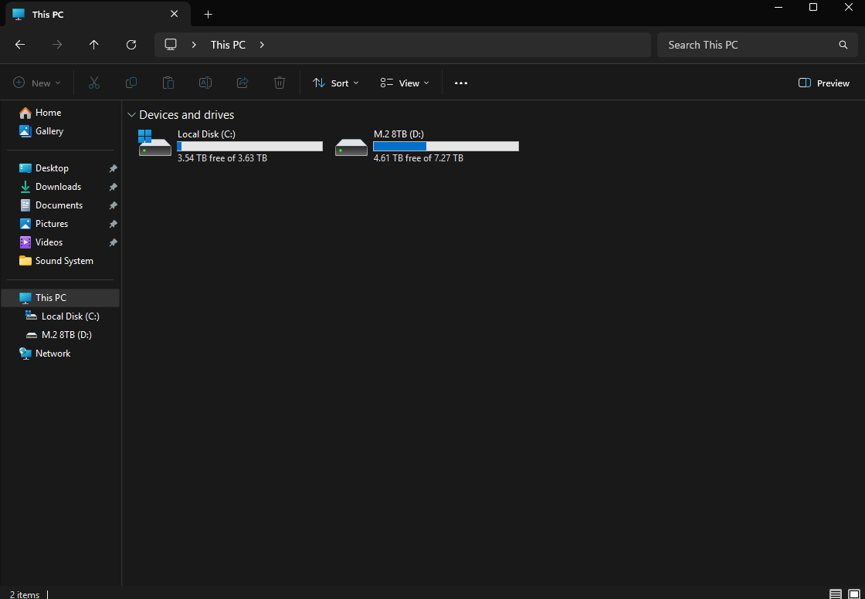Open Videos in the sidebar
This screenshot has height=599, width=865.
pos(60,242)
